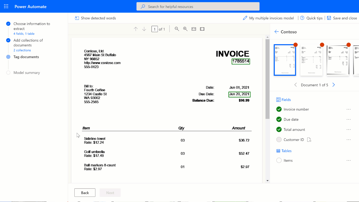Image resolution: width=359 pixels, height=202 pixels.
Task: Select the fit to page icon
Action: (202, 29)
